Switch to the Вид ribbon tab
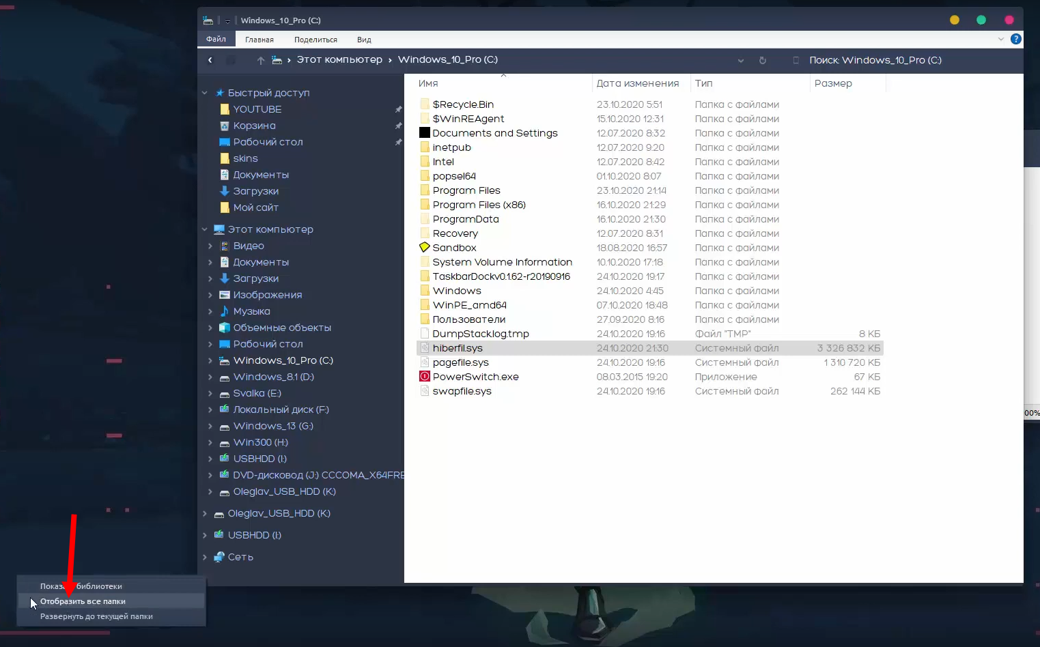The width and height of the screenshot is (1040, 647). click(364, 40)
